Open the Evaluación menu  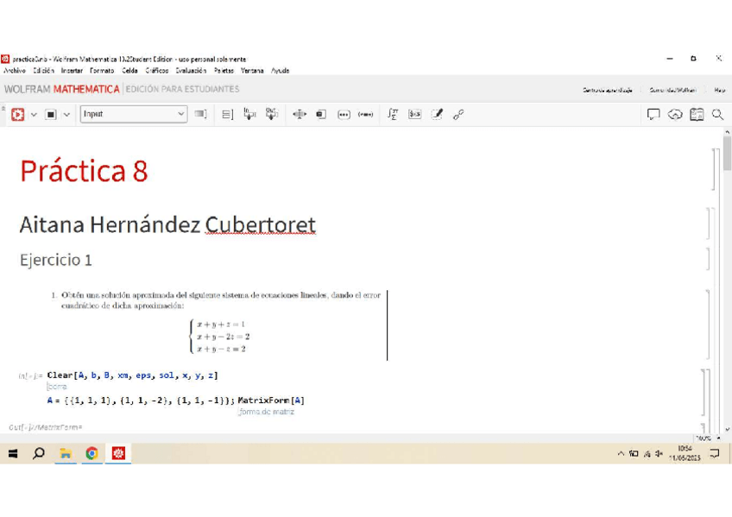(191, 71)
